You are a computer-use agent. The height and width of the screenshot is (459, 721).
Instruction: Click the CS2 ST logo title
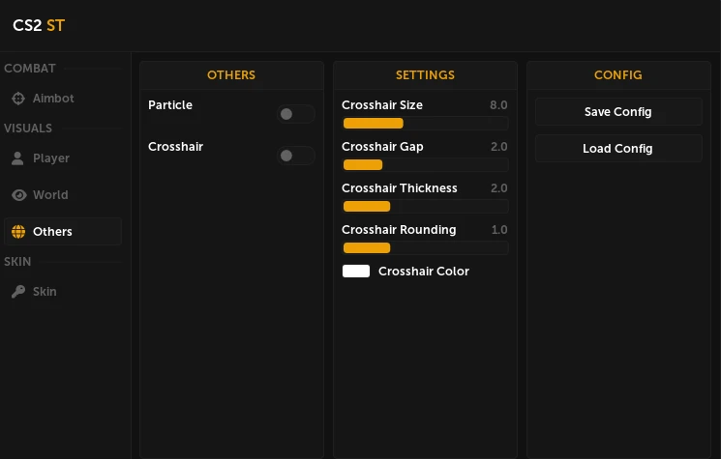coord(39,26)
